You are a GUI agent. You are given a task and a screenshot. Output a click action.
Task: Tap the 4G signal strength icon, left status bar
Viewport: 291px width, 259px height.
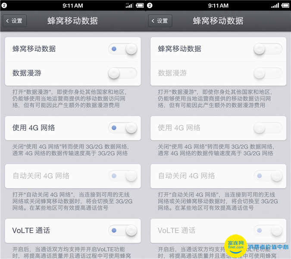pyautogui.click(x=129, y=5)
